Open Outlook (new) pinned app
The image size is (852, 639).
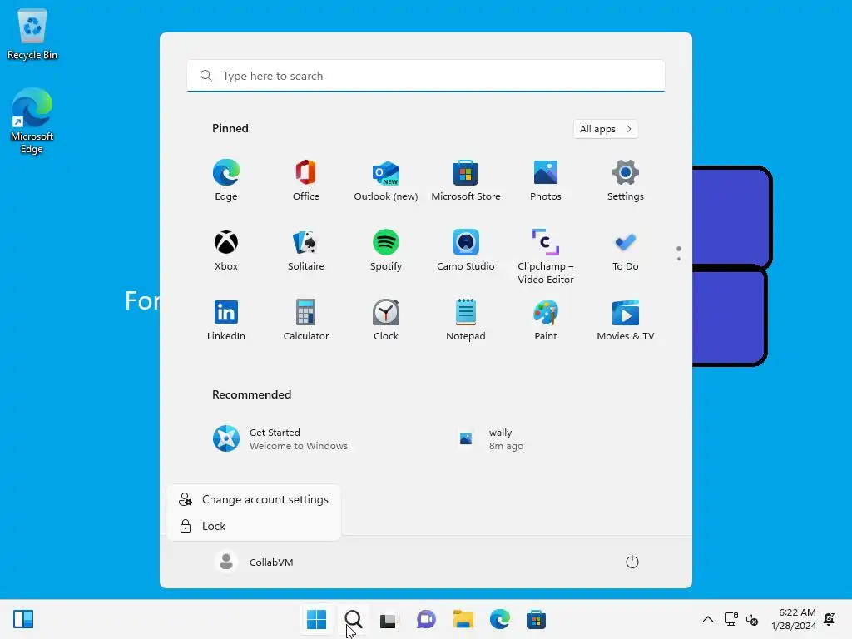click(386, 181)
